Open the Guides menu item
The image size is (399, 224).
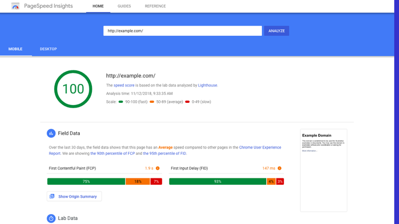click(x=124, y=6)
